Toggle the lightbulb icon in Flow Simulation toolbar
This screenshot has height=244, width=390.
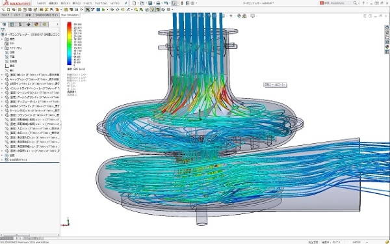click(153, 10)
